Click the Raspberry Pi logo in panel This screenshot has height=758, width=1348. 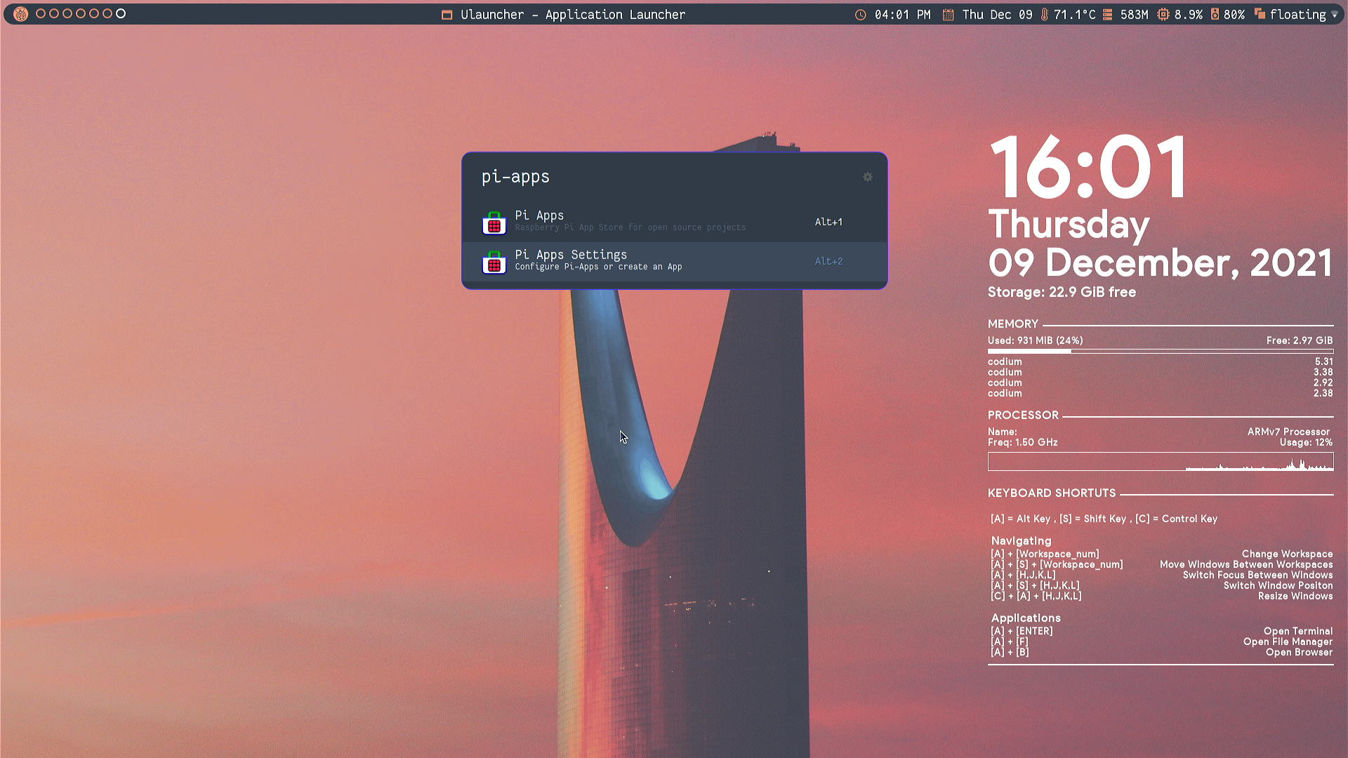point(20,14)
